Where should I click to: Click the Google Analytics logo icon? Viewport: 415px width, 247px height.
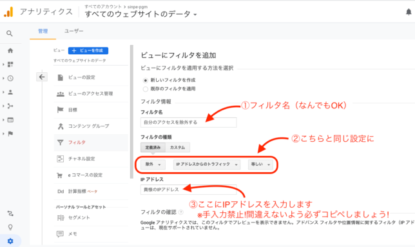8,12
